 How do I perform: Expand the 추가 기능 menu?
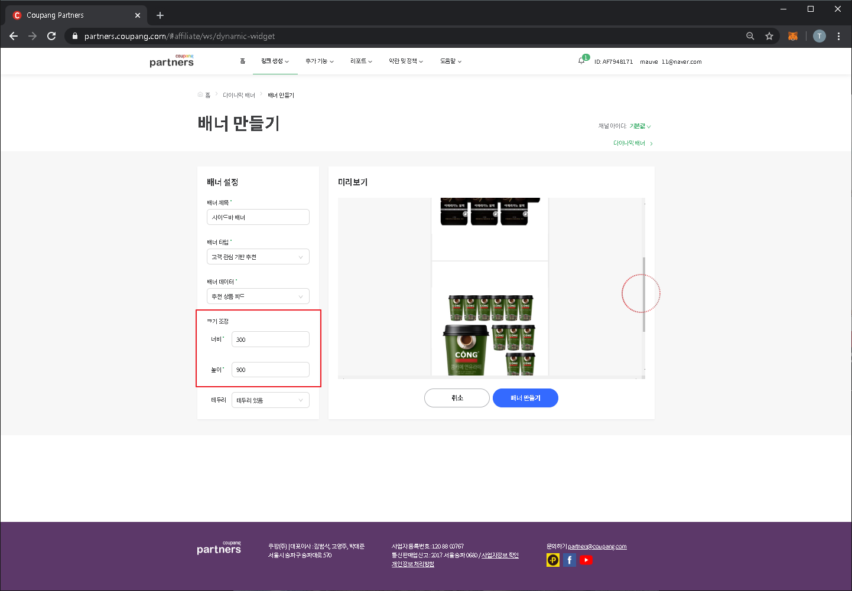click(320, 61)
